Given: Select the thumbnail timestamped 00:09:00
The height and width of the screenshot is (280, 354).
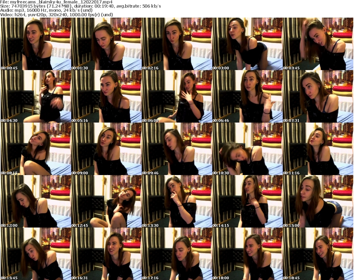Looking at the screenshot, I should click(106, 149).
